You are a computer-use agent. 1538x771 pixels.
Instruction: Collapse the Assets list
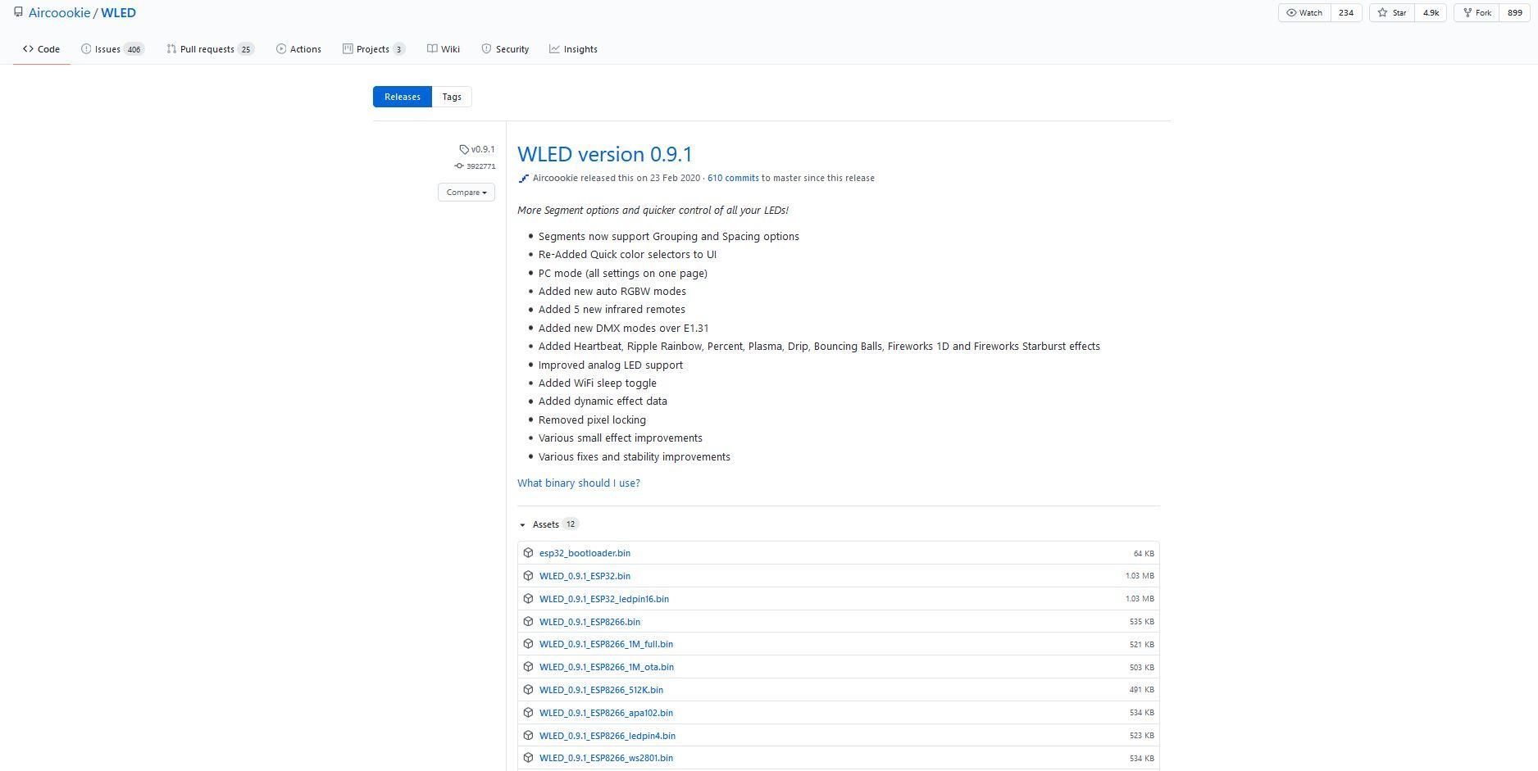pyautogui.click(x=522, y=525)
